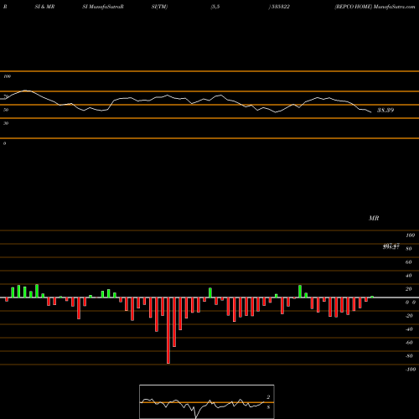
Task: Click the -60 label on the MR axis
Action: (x=409, y=343)
